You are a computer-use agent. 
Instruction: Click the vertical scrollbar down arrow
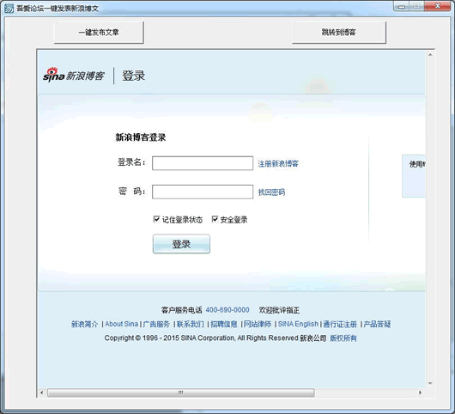430,383
